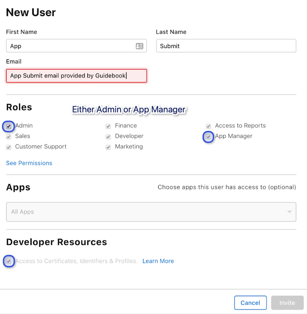The image size is (307, 314).
Task: Toggle the Access to Reports checkbox
Action: (x=209, y=126)
